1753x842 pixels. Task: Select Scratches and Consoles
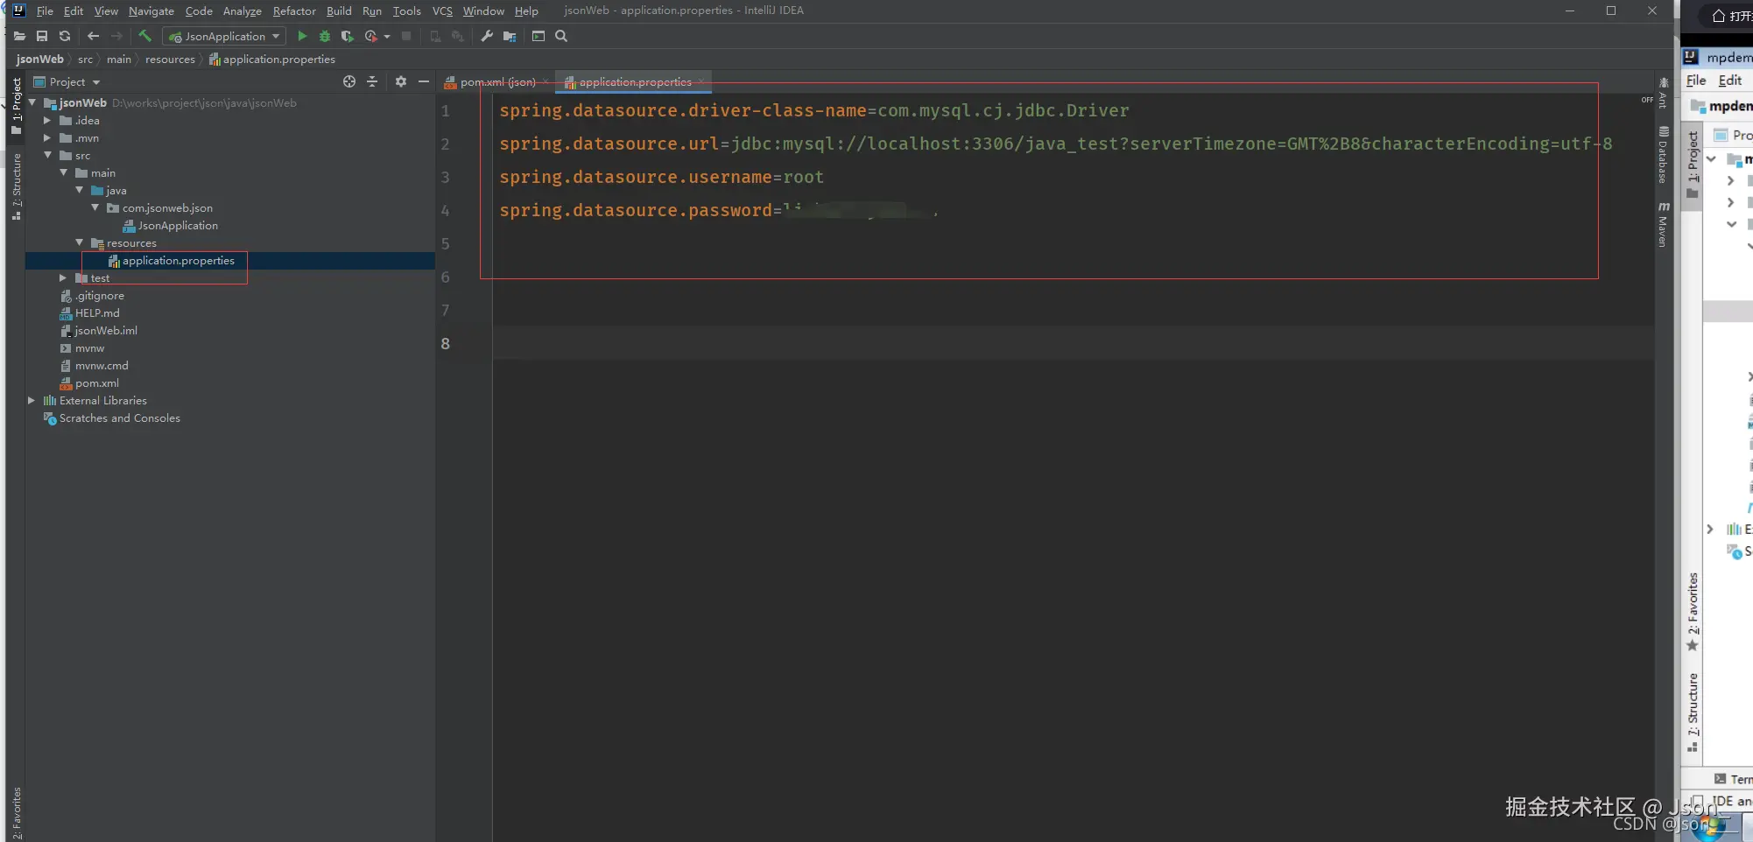tap(120, 418)
